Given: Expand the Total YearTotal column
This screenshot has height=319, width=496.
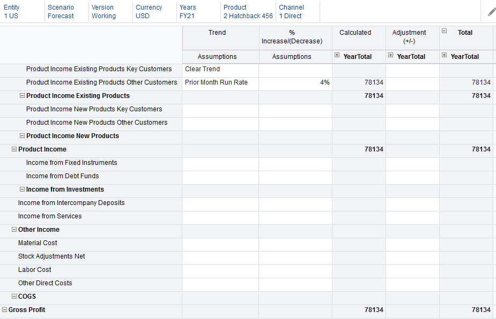Looking at the screenshot, I should [x=445, y=56].
